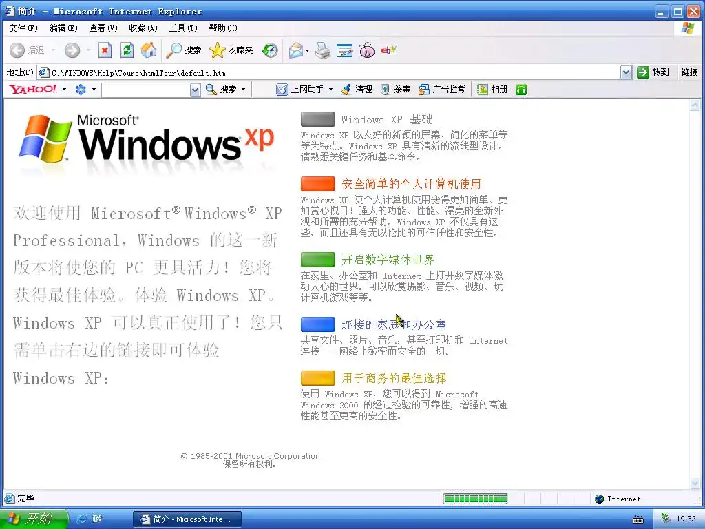Open the 开启数字媒体世界 link
The image size is (705, 529).
pos(388,260)
